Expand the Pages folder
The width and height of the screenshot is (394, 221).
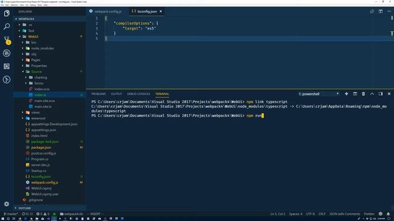49,60
